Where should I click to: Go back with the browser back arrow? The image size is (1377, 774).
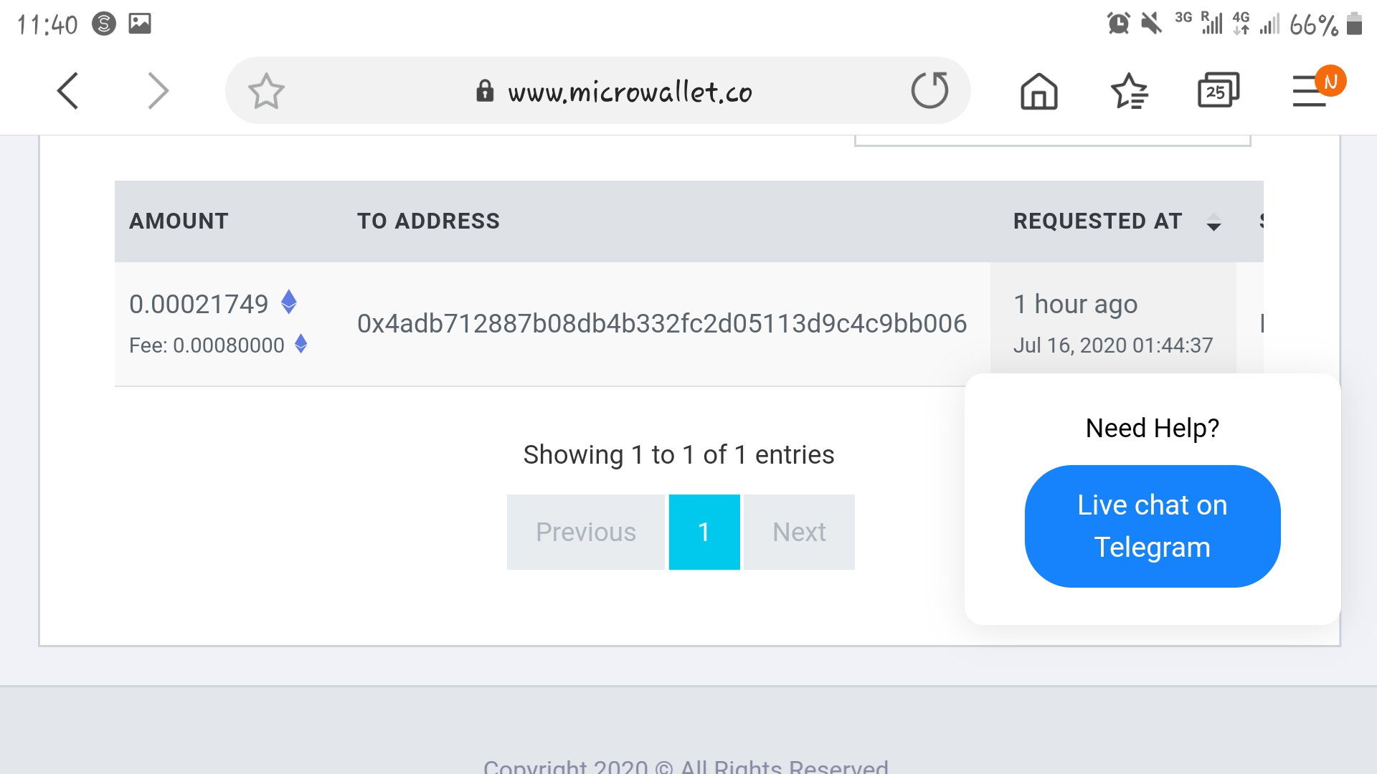coord(67,91)
